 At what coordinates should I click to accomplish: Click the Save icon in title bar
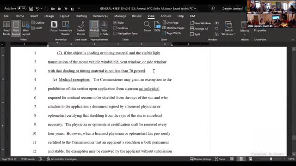coord(31,8)
